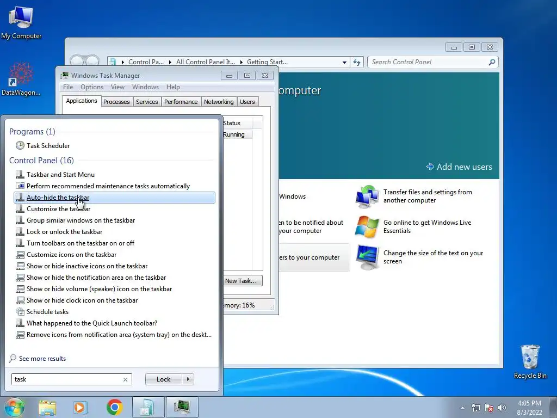Click the Windows Start orb
This screenshot has height=418, width=557.
(15, 407)
